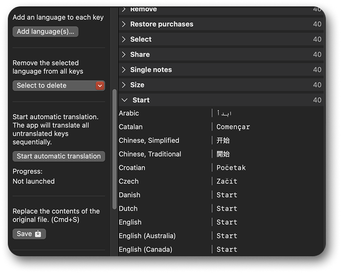The height and width of the screenshot is (273, 341).
Task: Select the English (Australia) label
Action: [147, 236]
